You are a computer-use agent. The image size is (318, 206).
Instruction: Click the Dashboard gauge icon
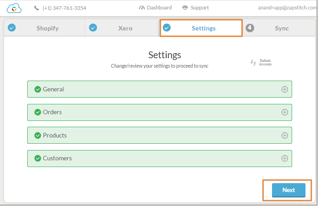142,8
